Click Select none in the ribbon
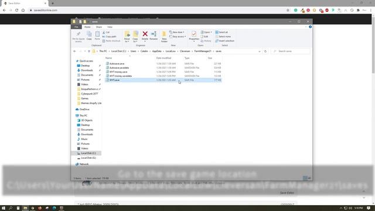Image resolution: width=375 pixels, height=211 pixels. (x=223, y=36)
